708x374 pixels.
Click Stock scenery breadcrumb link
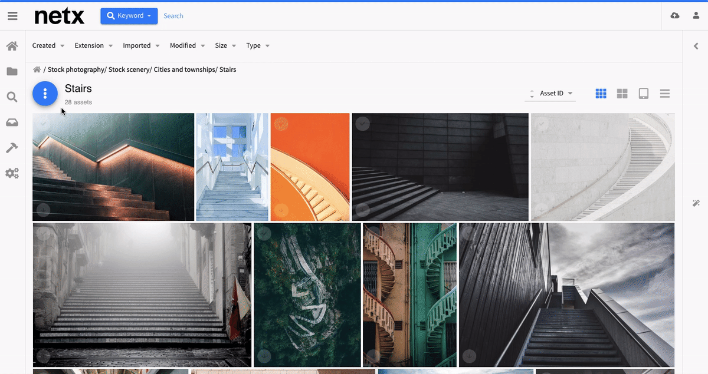130,69
